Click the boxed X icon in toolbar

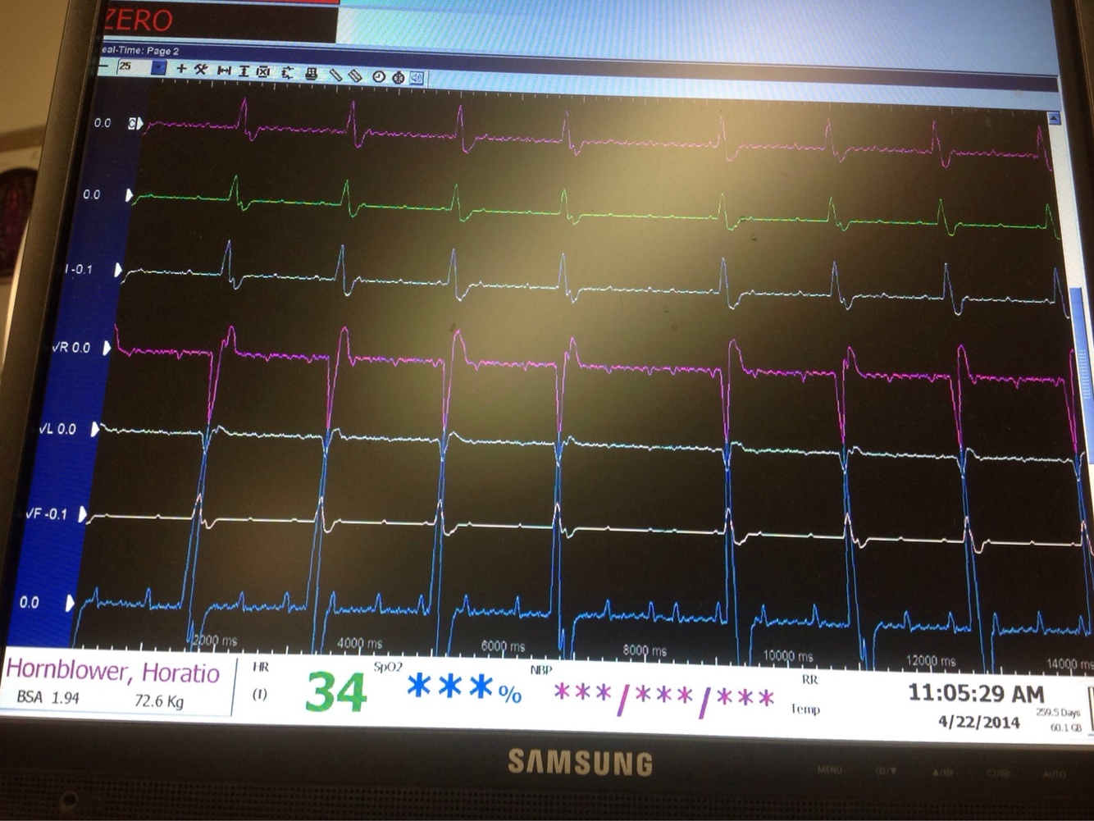[263, 72]
